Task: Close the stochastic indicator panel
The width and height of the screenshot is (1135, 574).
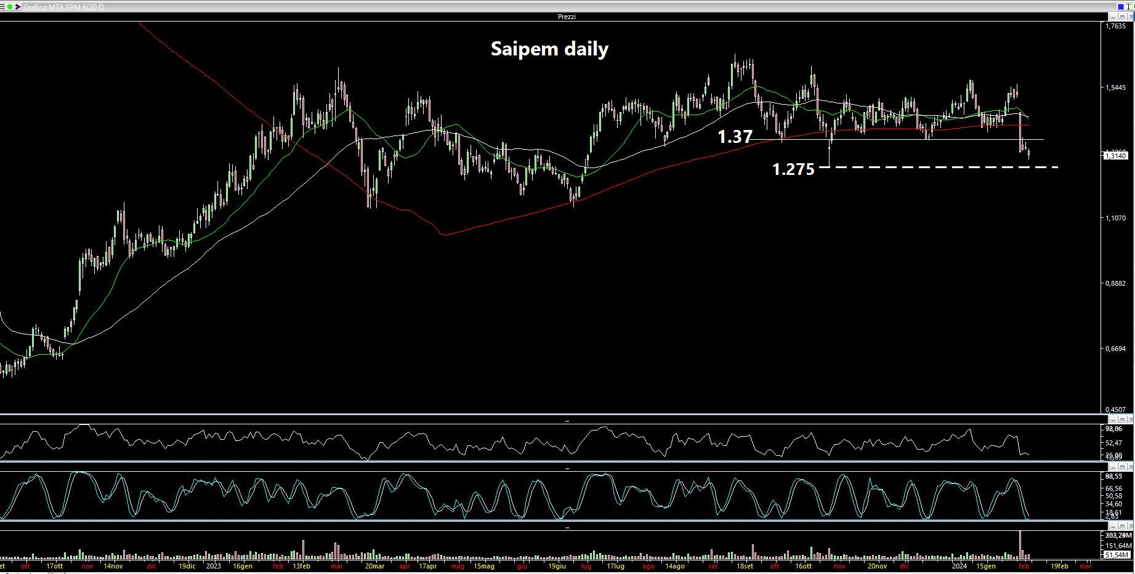Action: point(1131,467)
